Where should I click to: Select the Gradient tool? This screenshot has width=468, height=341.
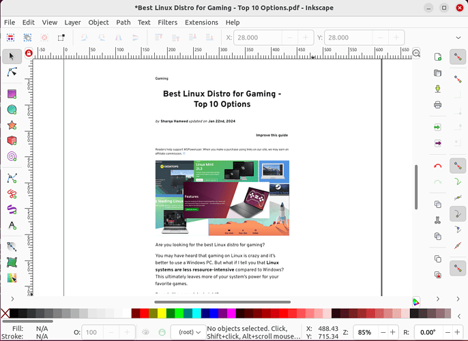(x=12, y=247)
